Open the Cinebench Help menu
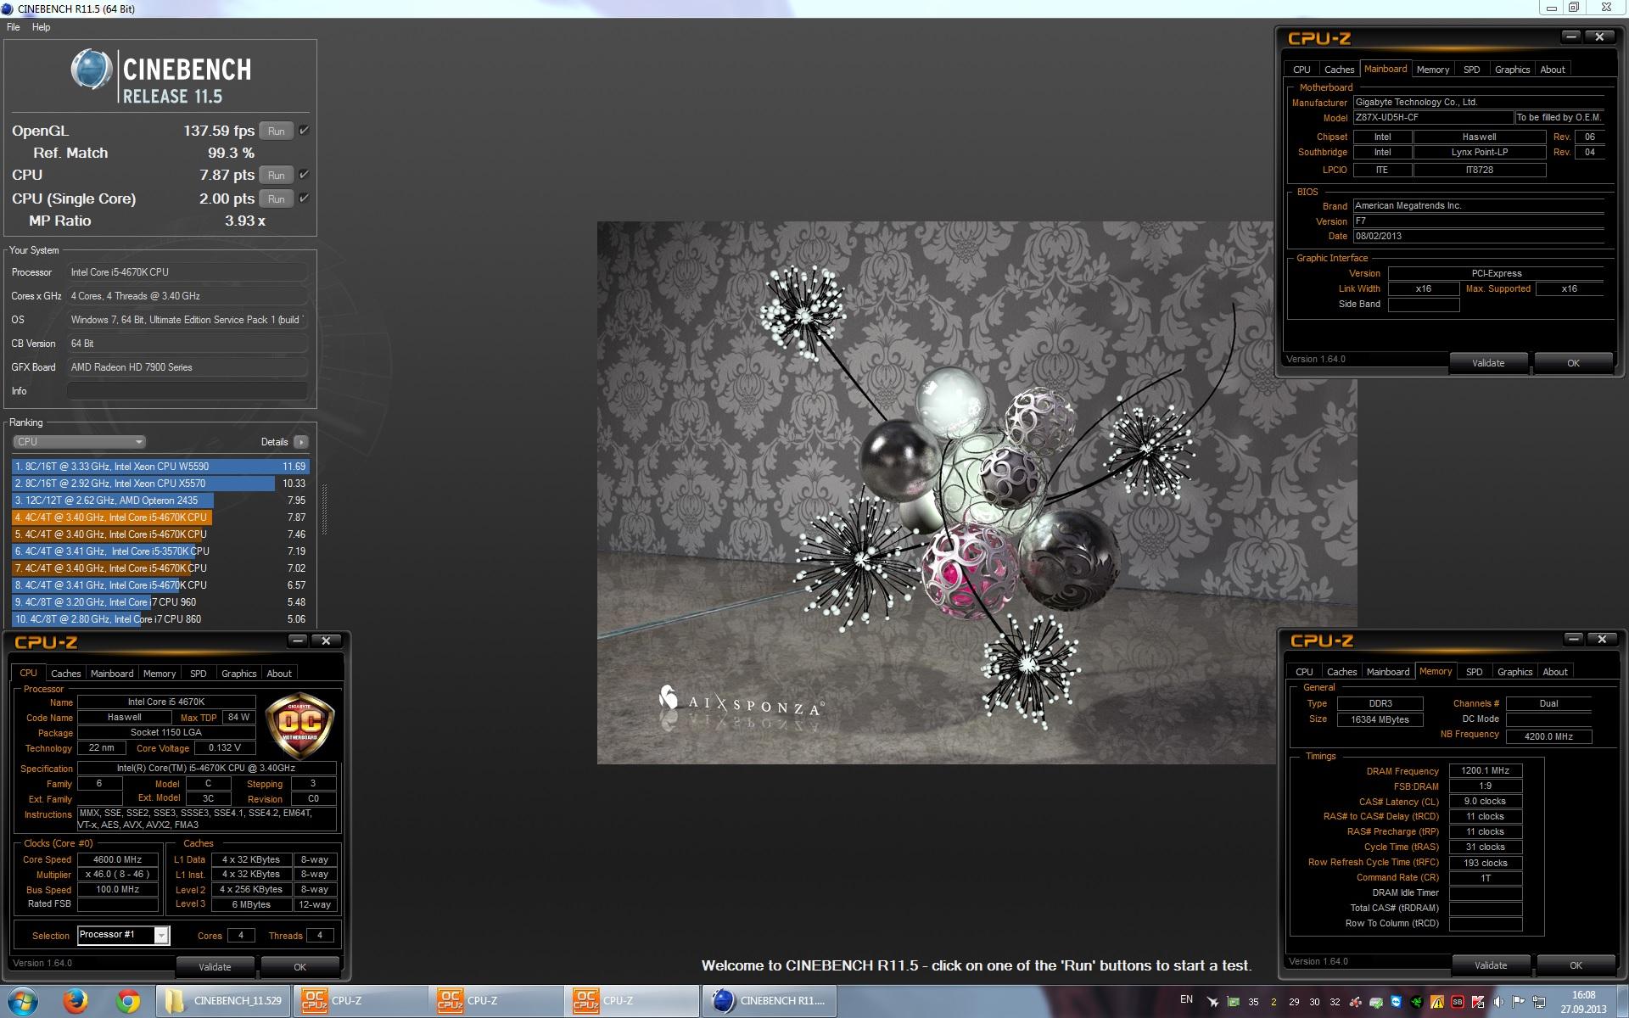Screen dimensions: 1629x1018 pyautogui.click(x=41, y=27)
